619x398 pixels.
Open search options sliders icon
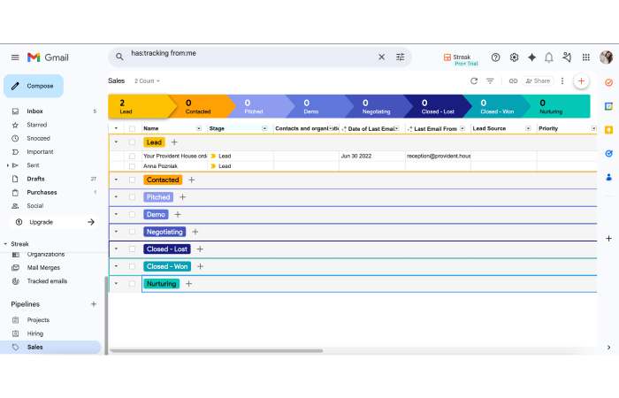pyautogui.click(x=401, y=57)
